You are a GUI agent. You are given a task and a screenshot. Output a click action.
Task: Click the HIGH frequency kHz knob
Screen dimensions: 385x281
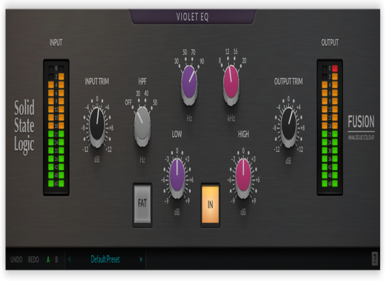231,85
